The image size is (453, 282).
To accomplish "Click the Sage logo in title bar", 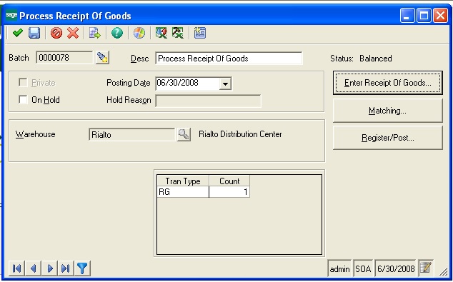I will [11, 15].
